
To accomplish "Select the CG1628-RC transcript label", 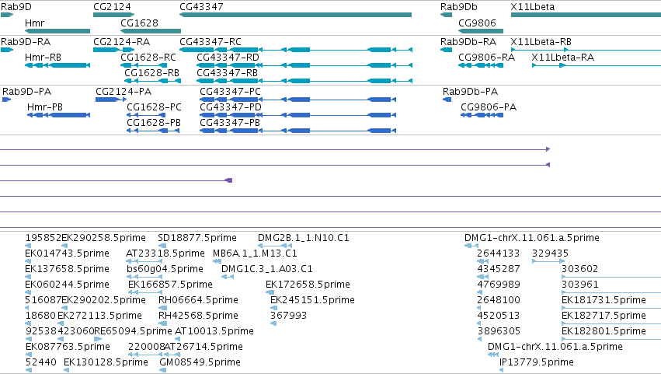I will (148, 58).
